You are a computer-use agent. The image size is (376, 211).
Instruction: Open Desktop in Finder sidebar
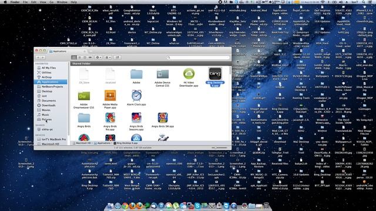(47, 91)
